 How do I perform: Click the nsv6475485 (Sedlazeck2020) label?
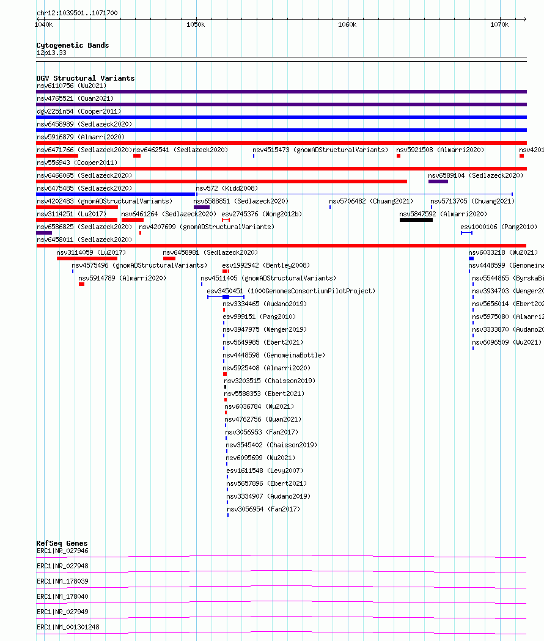84,188
